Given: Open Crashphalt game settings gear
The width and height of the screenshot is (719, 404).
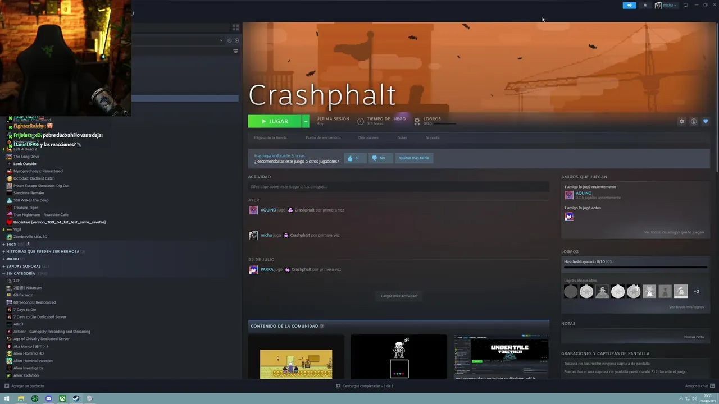Looking at the screenshot, I should tap(682, 121).
